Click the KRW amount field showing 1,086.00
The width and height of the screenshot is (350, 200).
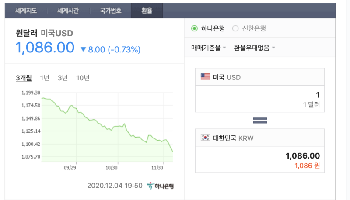(x=260, y=159)
